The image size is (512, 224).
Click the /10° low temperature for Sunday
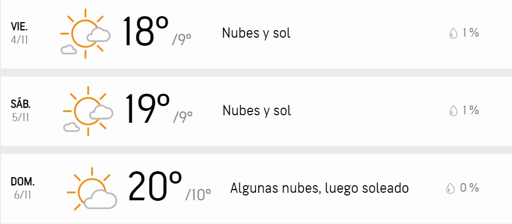coord(198,194)
